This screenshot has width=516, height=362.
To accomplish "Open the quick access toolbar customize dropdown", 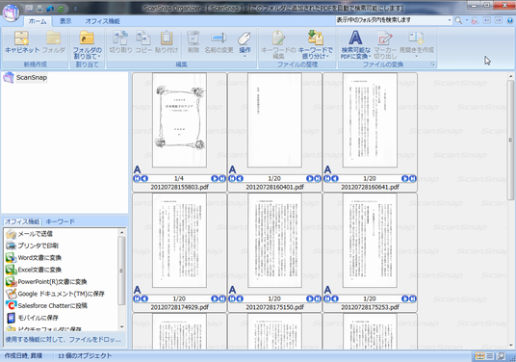I will [75, 9].
